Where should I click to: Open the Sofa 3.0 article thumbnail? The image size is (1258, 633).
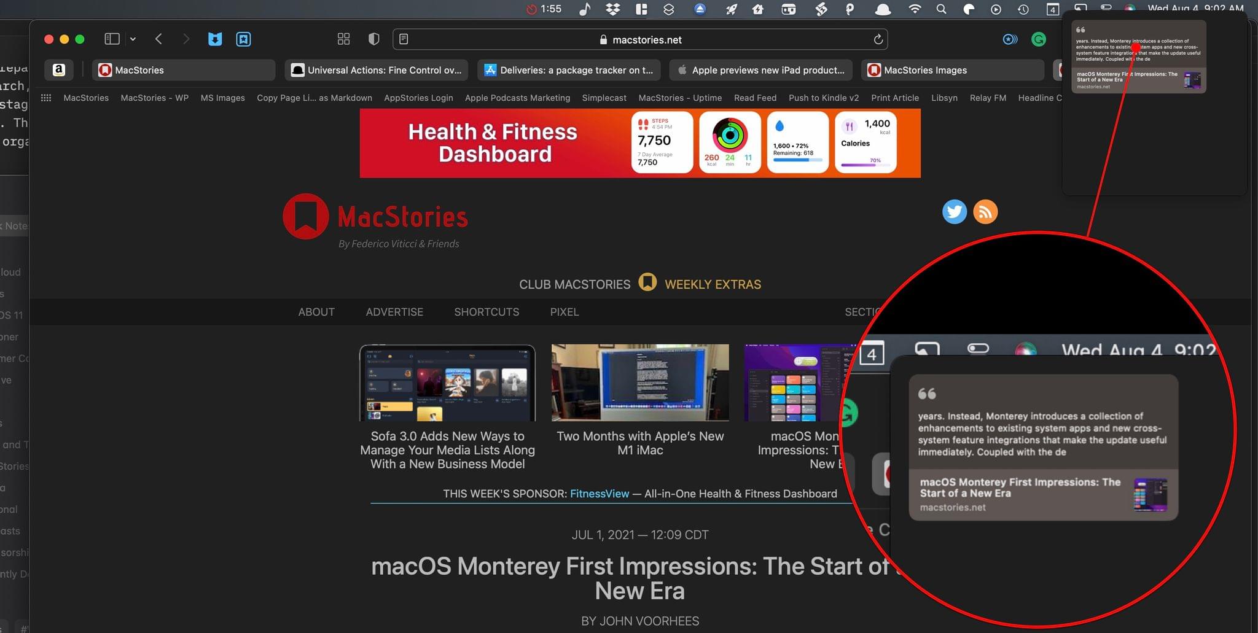click(x=447, y=383)
